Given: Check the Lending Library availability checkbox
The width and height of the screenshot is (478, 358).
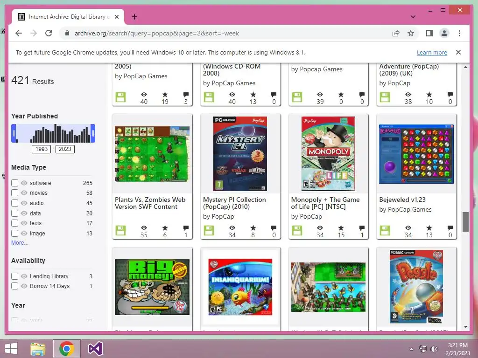Looking at the screenshot, I should click(14, 276).
